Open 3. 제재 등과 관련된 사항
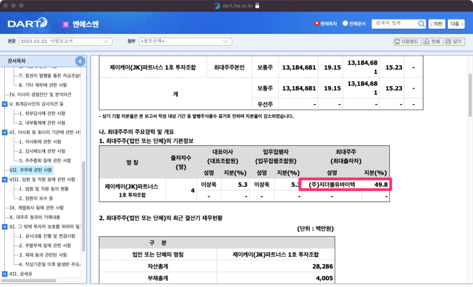This screenshot has height=287, width=473. click(43, 255)
